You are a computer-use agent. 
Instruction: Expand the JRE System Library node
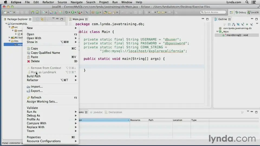coord(9,38)
